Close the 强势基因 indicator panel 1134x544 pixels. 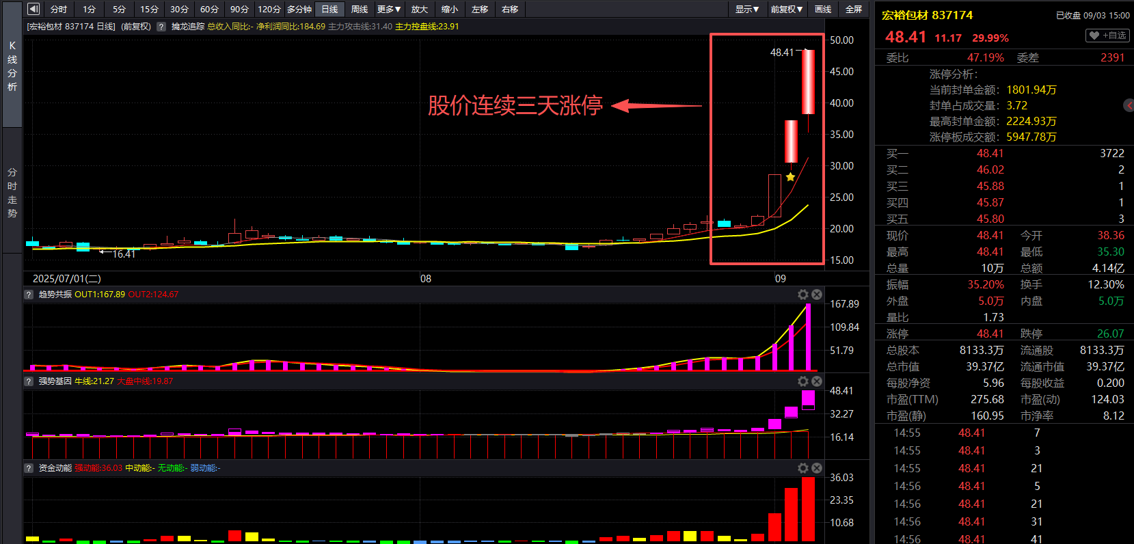[817, 381]
